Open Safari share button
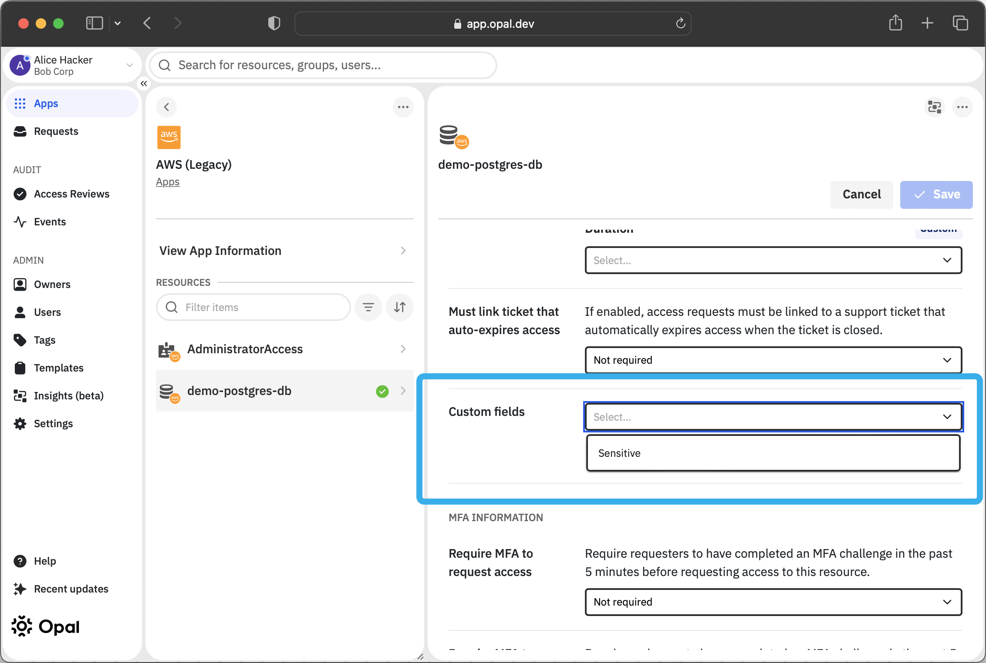The height and width of the screenshot is (663, 986). (x=896, y=23)
